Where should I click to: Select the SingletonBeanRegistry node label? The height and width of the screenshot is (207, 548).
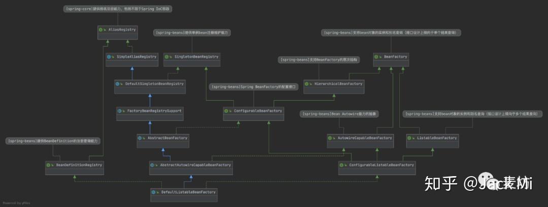(x=196, y=57)
